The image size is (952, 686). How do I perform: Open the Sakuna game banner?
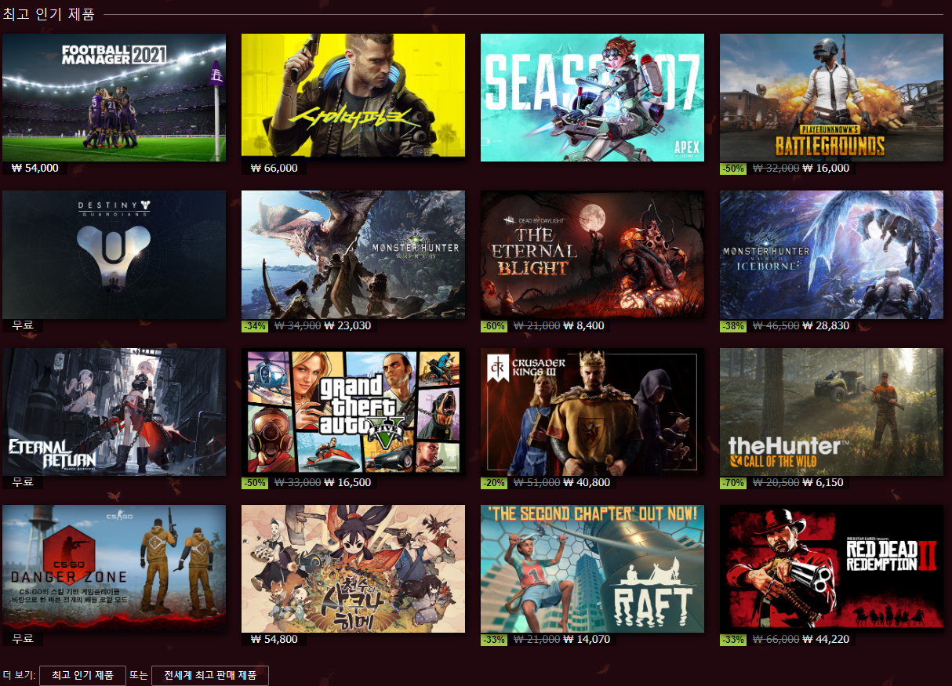tap(353, 568)
